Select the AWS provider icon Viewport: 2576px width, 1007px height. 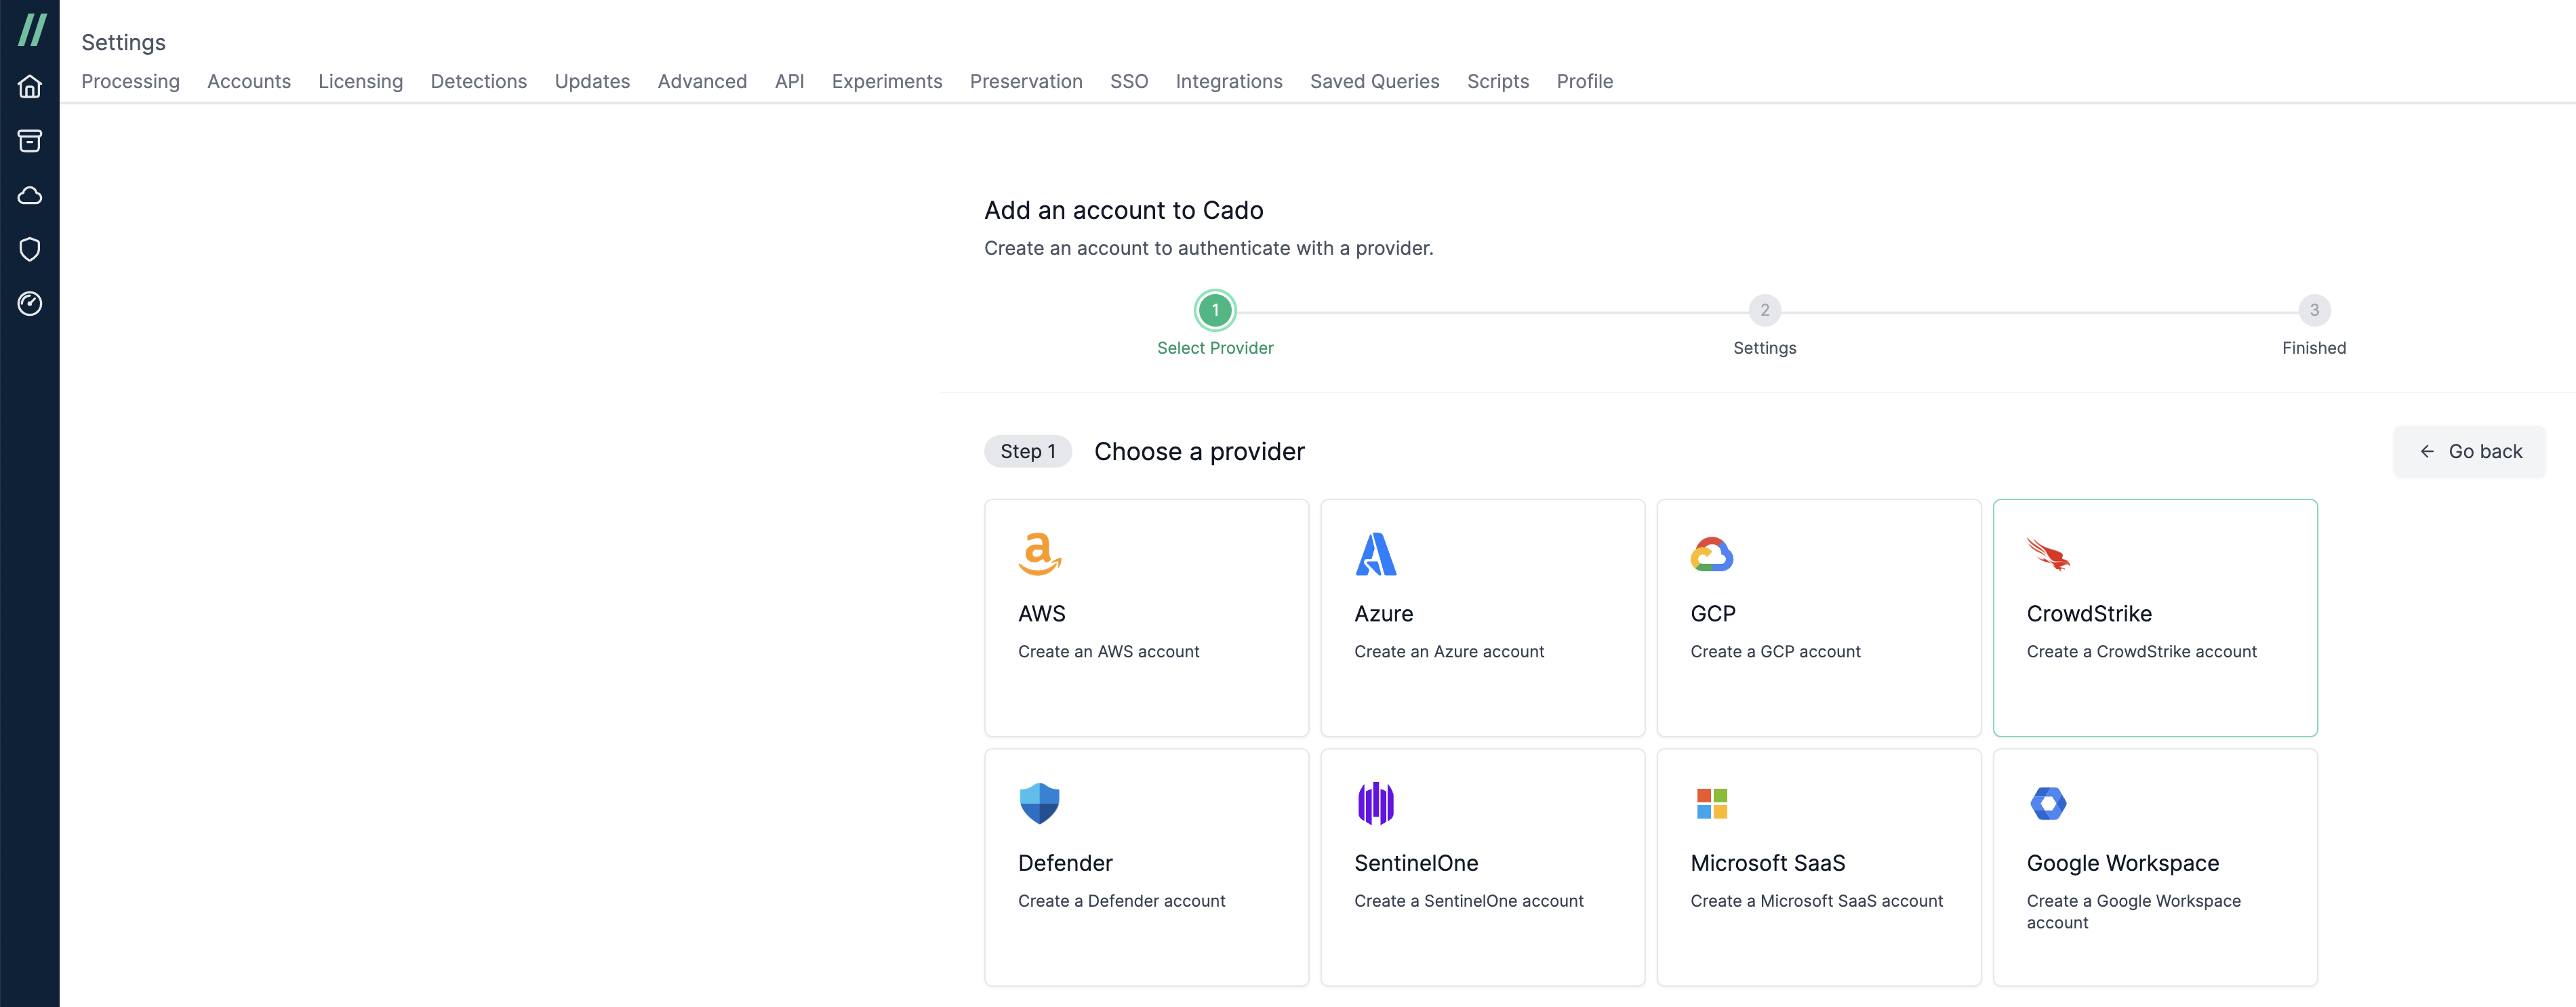(x=1041, y=552)
